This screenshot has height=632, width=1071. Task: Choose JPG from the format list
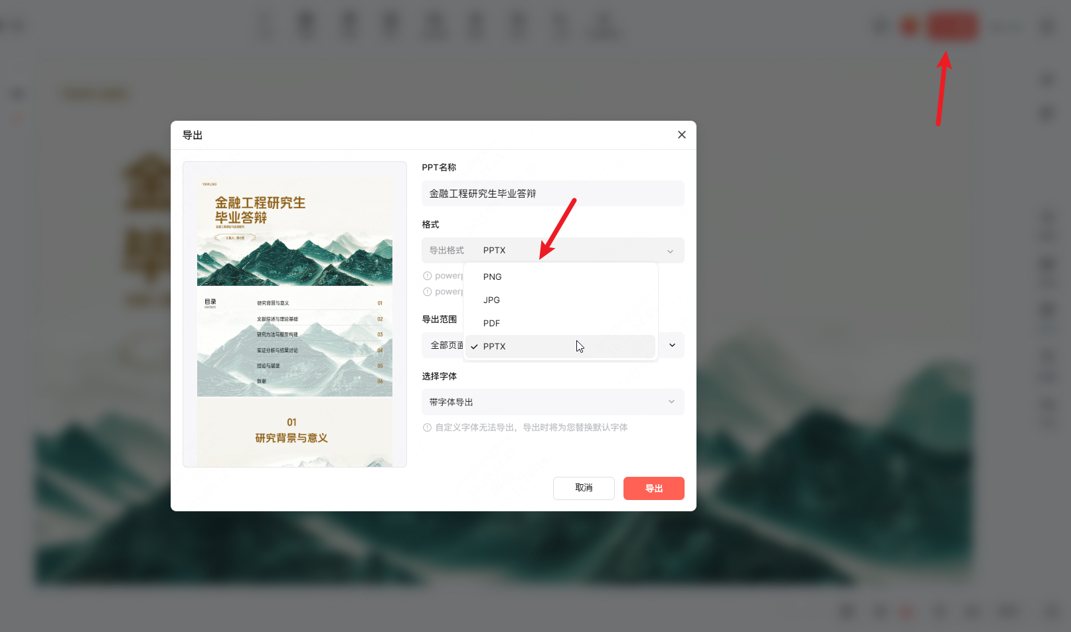pyautogui.click(x=560, y=300)
